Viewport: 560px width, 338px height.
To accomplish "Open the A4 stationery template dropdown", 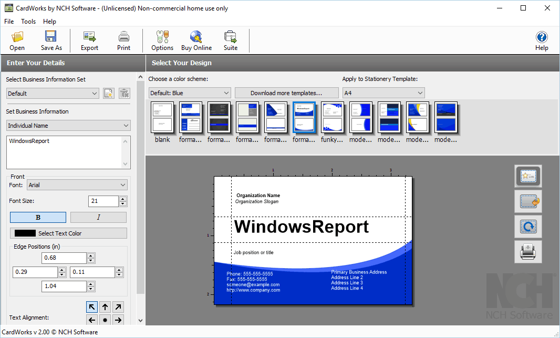I will coord(383,93).
